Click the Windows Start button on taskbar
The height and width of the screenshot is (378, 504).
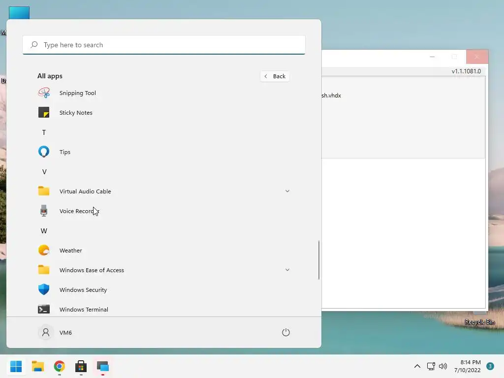click(16, 366)
